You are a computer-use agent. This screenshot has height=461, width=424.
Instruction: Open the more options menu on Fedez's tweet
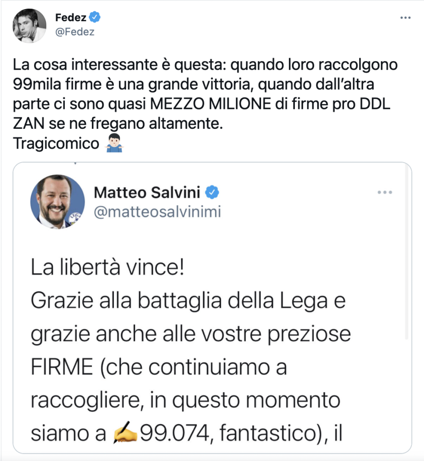tap(405, 18)
